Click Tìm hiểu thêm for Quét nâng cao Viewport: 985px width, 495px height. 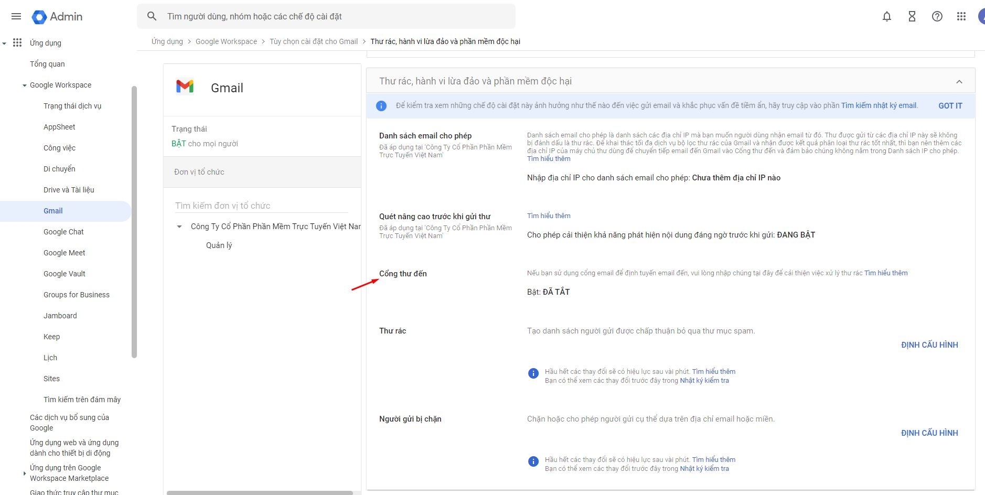click(549, 216)
